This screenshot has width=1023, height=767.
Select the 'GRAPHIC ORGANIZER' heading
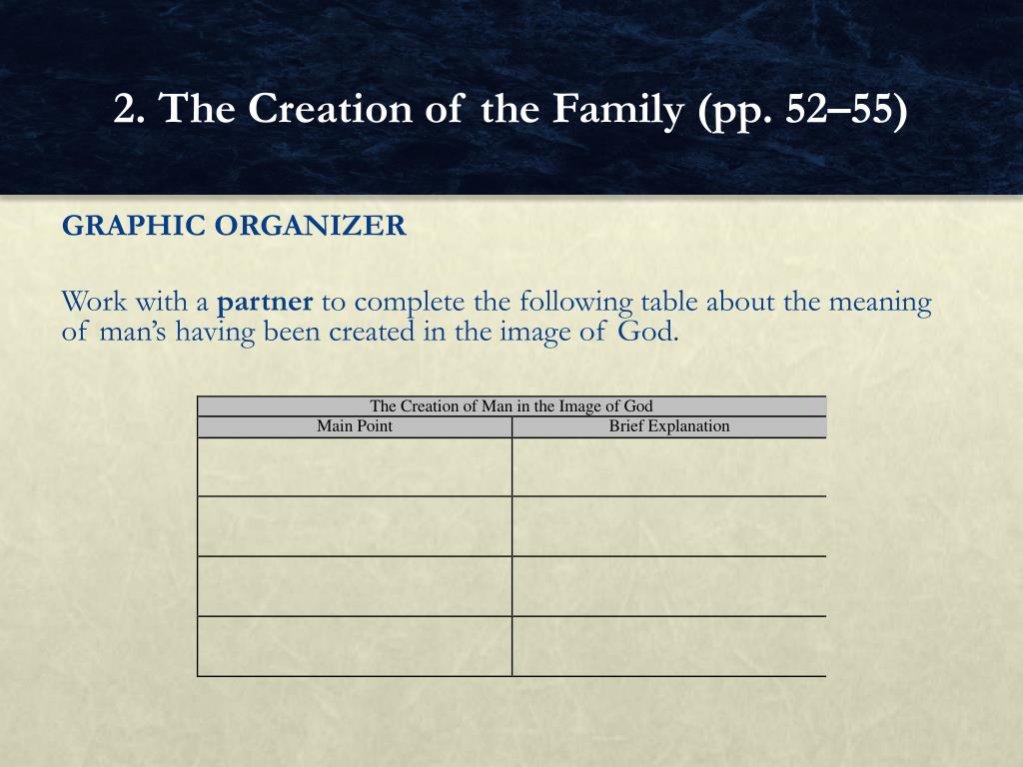point(234,226)
